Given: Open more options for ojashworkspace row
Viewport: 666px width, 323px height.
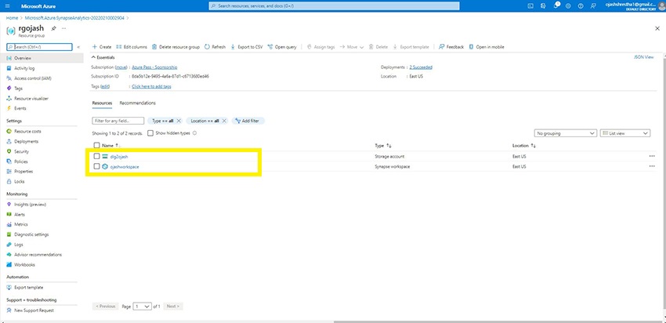Looking at the screenshot, I should click(x=652, y=167).
